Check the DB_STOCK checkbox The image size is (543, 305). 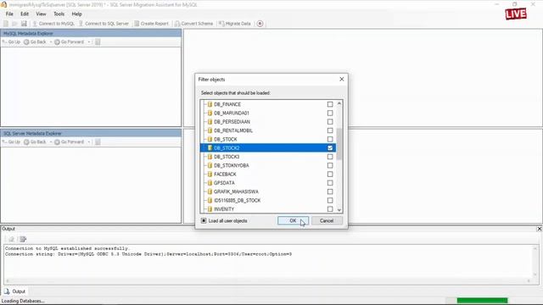coord(330,139)
